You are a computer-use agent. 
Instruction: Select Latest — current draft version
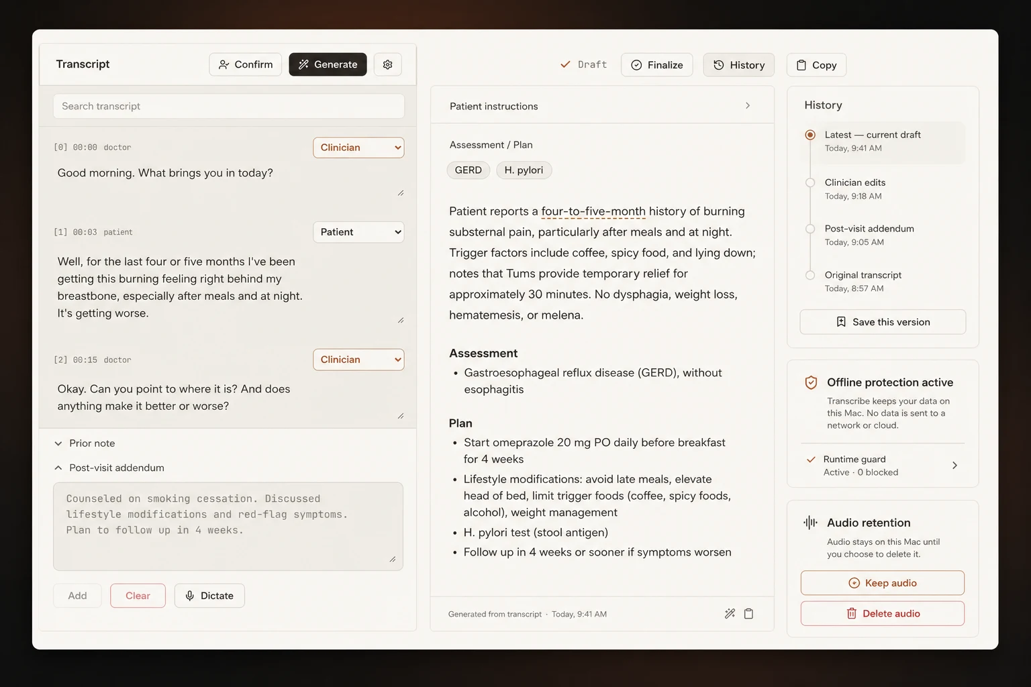(883, 142)
